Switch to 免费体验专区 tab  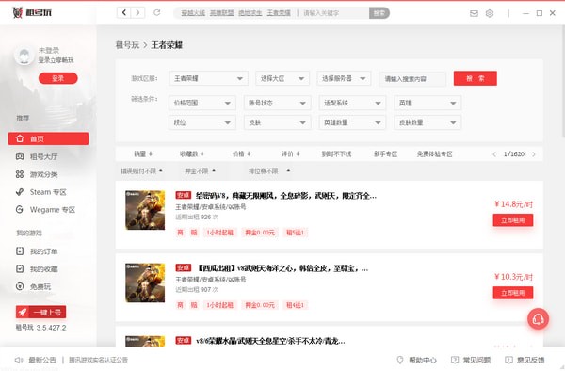pyautogui.click(x=434, y=153)
